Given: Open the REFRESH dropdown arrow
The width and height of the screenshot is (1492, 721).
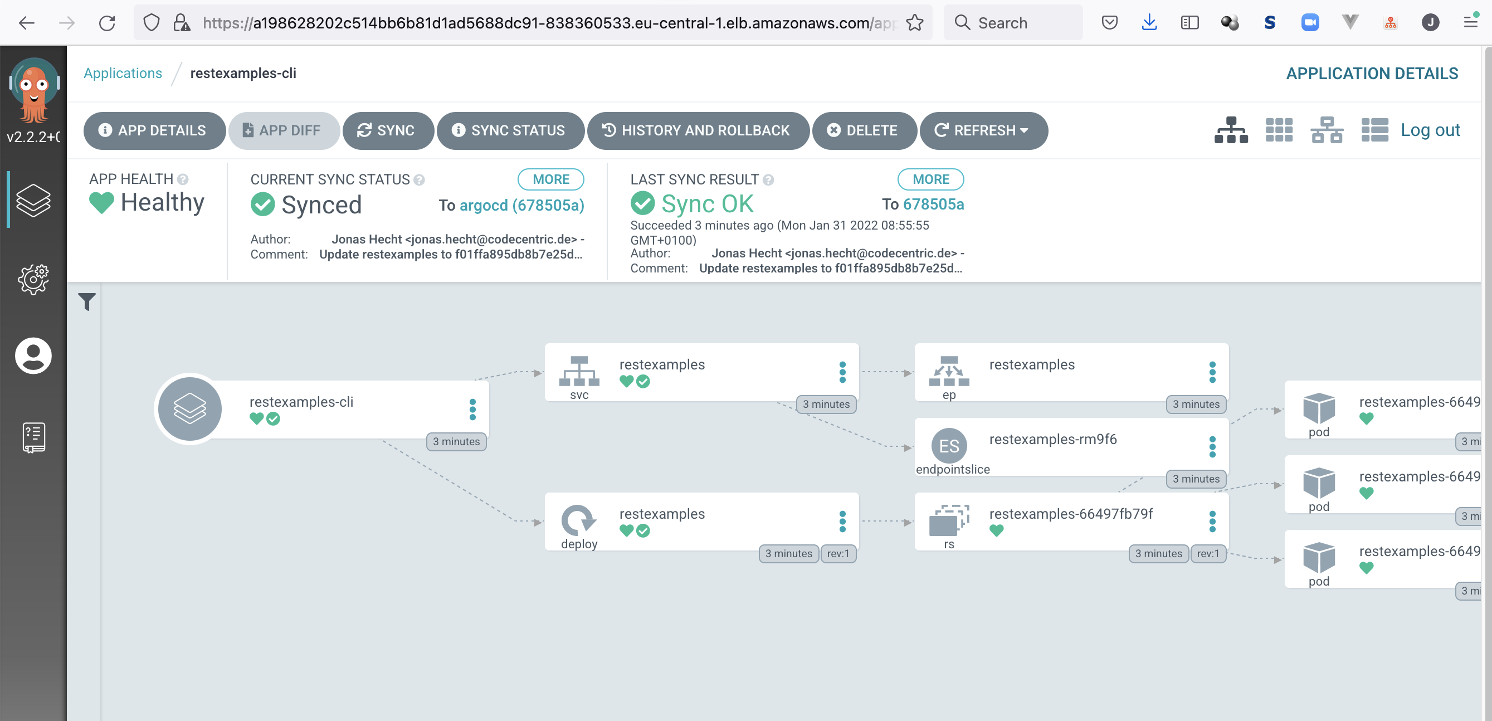Looking at the screenshot, I should pos(1025,130).
